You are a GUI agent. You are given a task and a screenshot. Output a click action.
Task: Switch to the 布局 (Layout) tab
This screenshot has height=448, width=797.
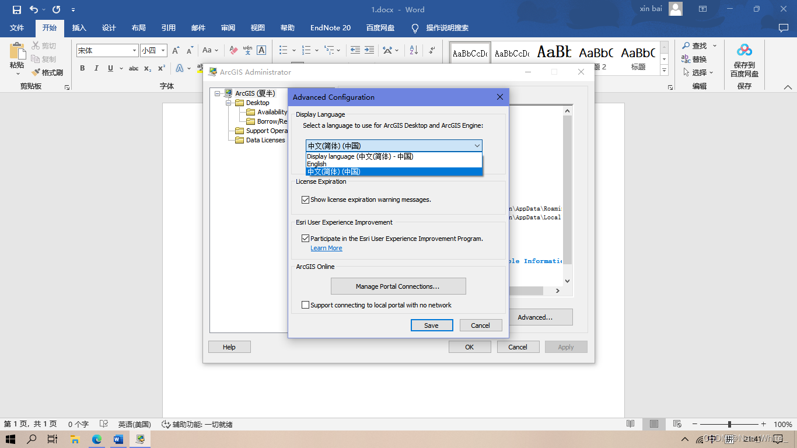point(139,28)
